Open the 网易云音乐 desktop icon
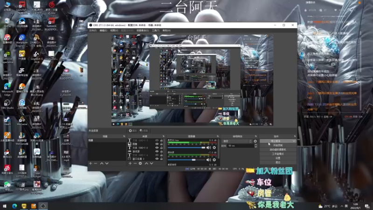Screen dimensions: 373x210 [7, 170]
